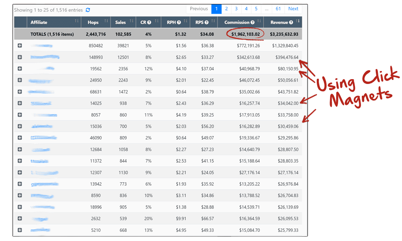The width and height of the screenshot is (402, 241).
Task: Go to page 4
Action: point(246,9)
